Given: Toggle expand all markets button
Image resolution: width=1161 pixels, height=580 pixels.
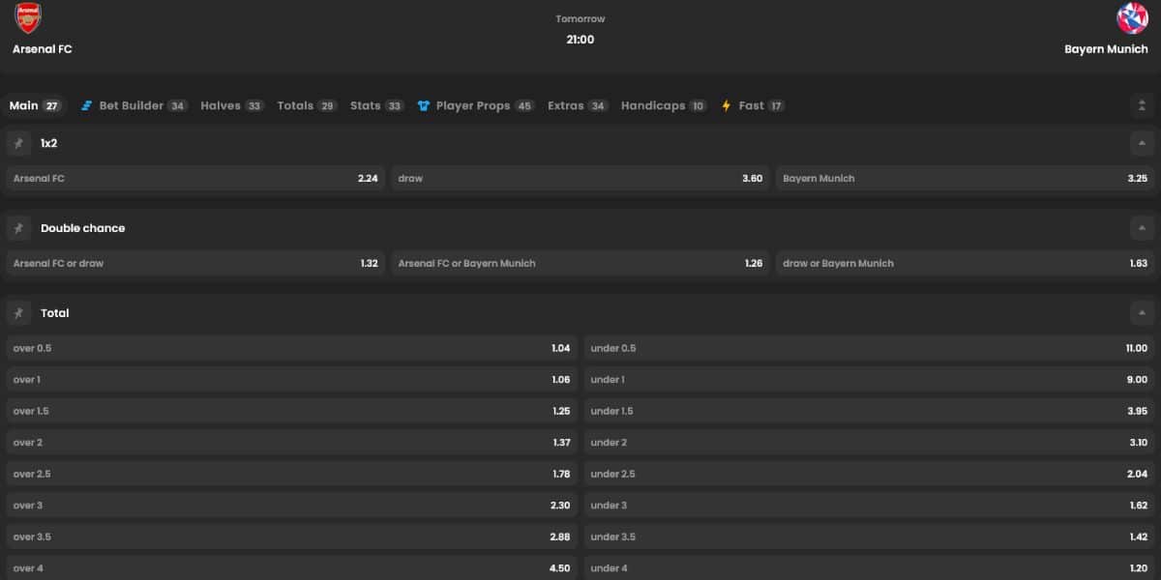Looking at the screenshot, I should (1142, 106).
